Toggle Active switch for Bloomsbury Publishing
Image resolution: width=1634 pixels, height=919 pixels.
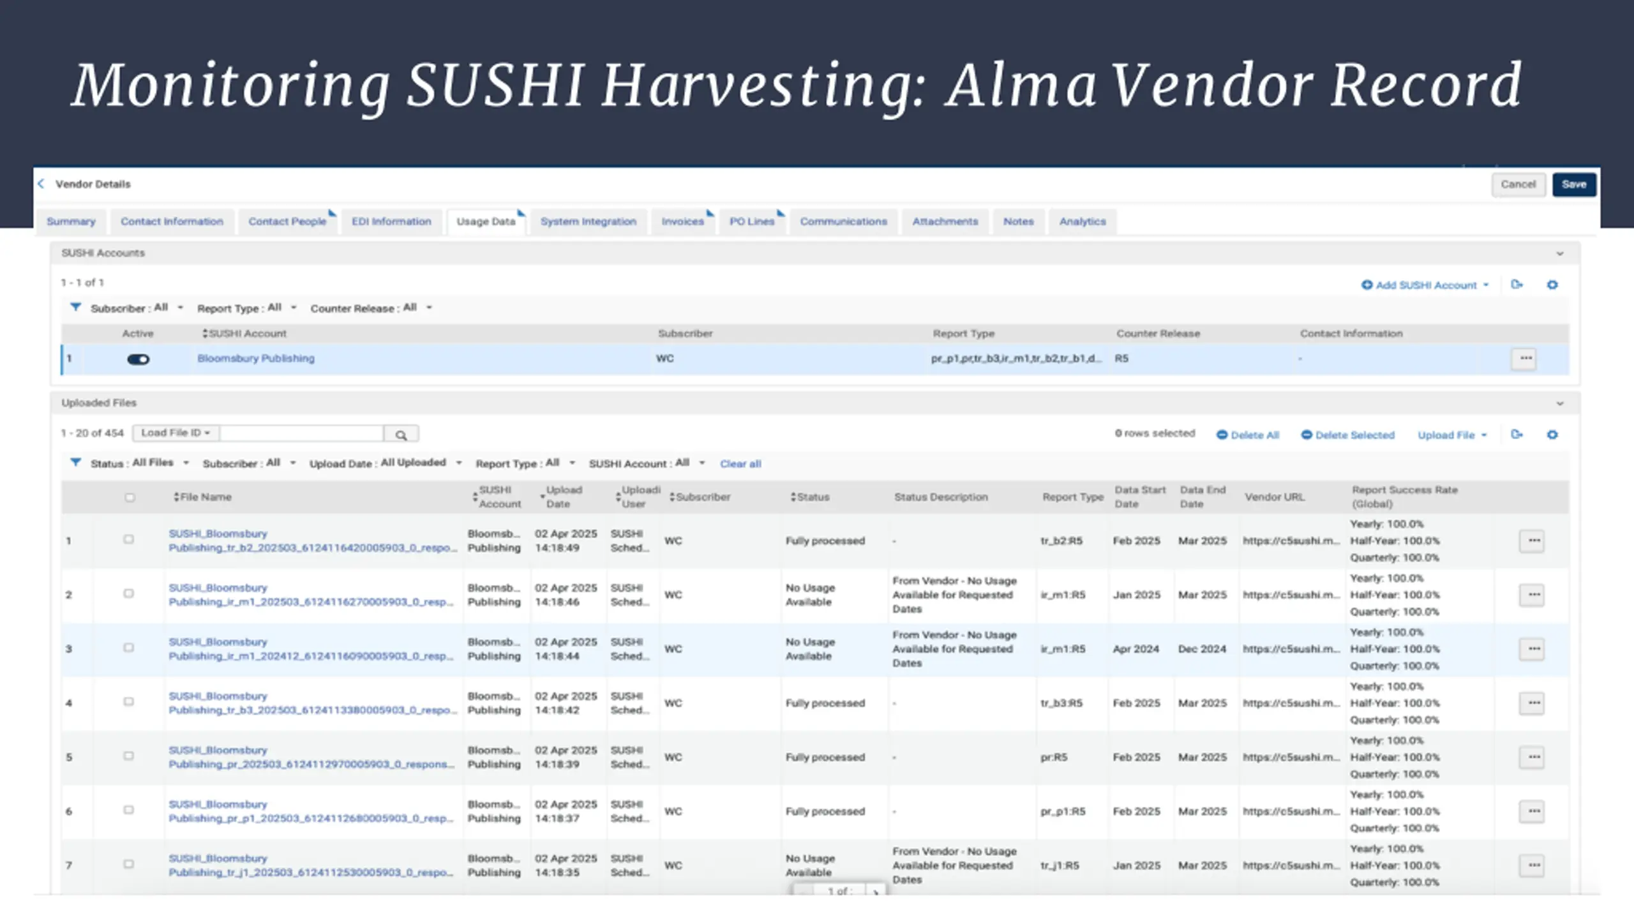138,359
